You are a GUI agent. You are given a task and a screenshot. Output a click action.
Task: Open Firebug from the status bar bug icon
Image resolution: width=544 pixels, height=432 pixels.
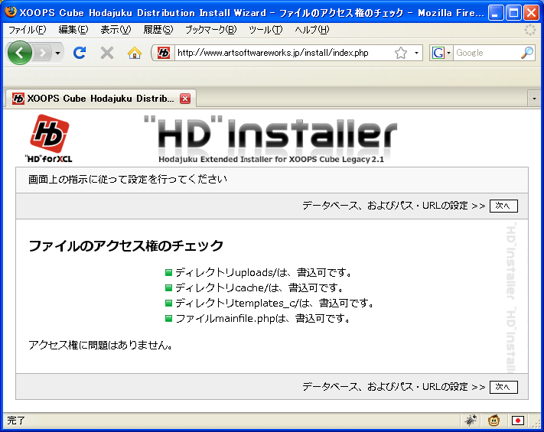pos(471,420)
